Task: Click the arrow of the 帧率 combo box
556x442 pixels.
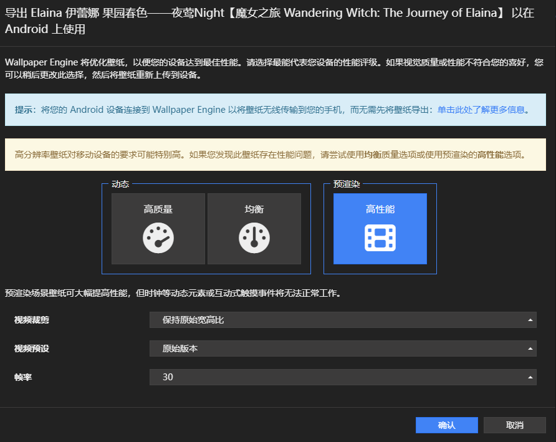Action: click(x=530, y=377)
